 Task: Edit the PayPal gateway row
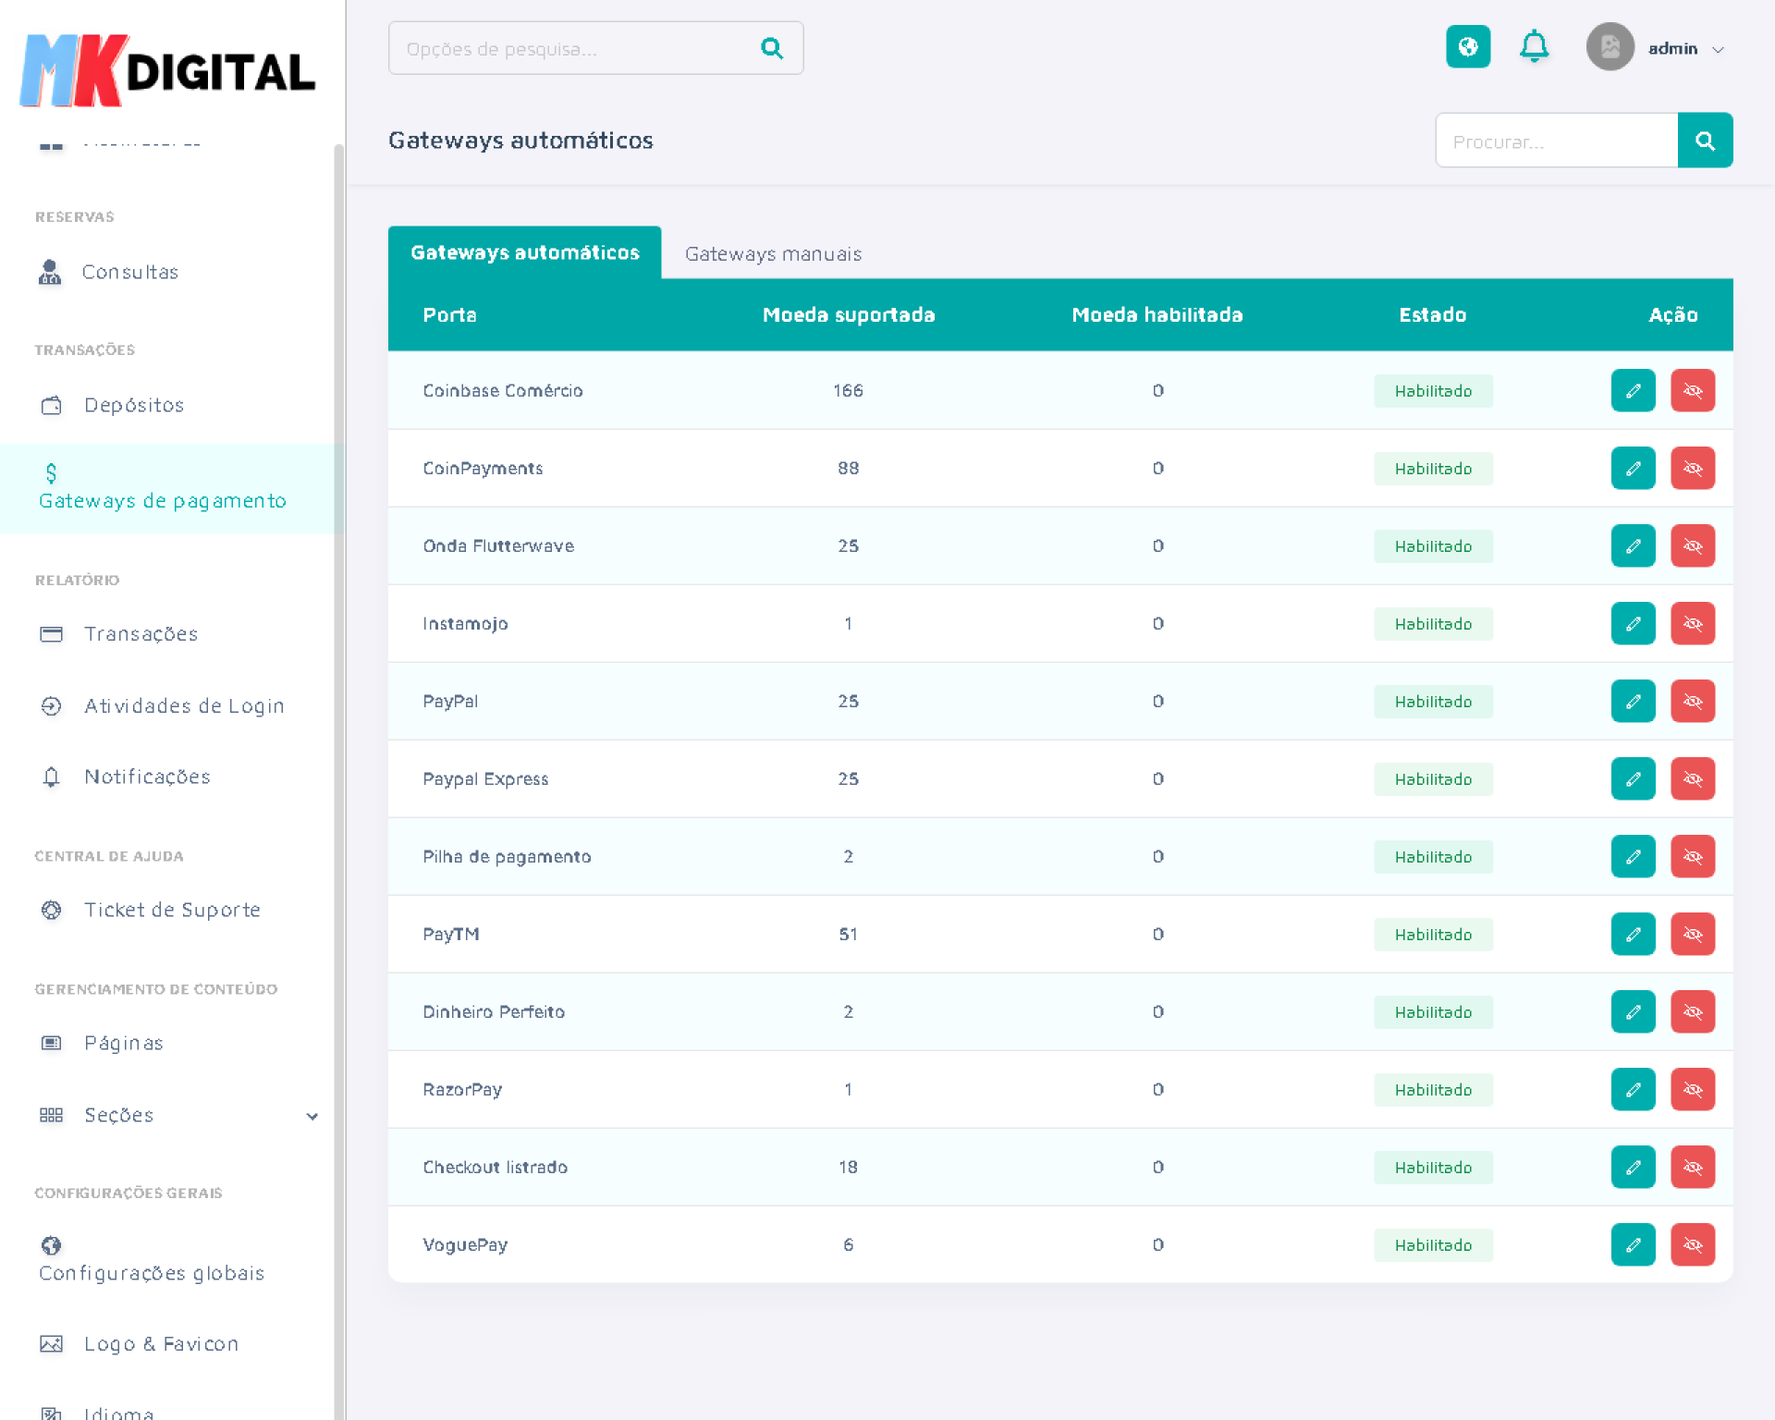[x=1633, y=702]
